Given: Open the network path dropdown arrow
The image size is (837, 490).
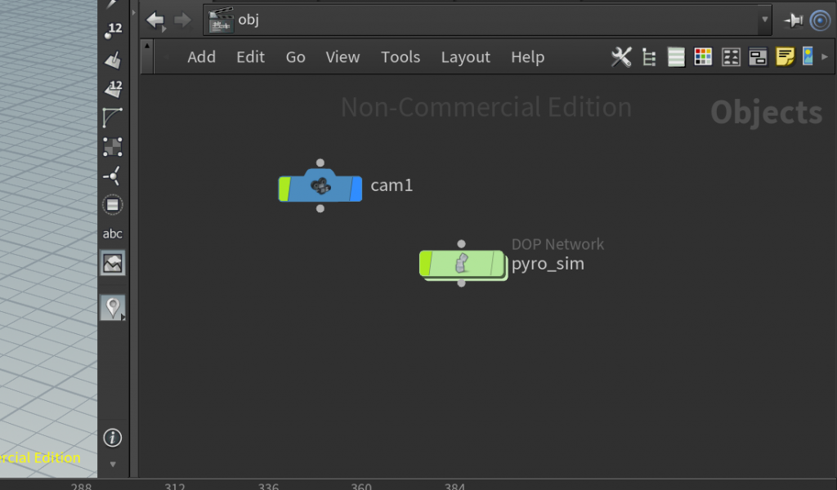Looking at the screenshot, I should coord(765,20).
